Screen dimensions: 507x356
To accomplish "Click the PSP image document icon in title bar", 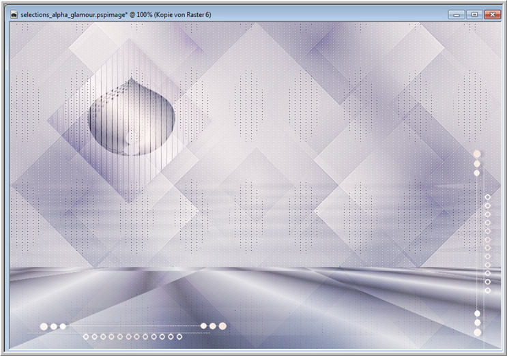I will pos(14,15).
